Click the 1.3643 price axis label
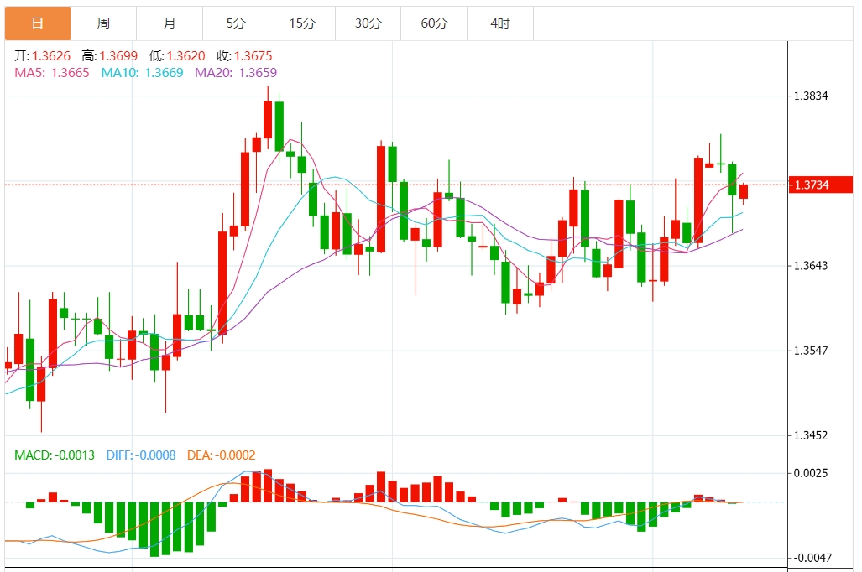The width and height of the screenshot is (862, 572). click(811, 266)
